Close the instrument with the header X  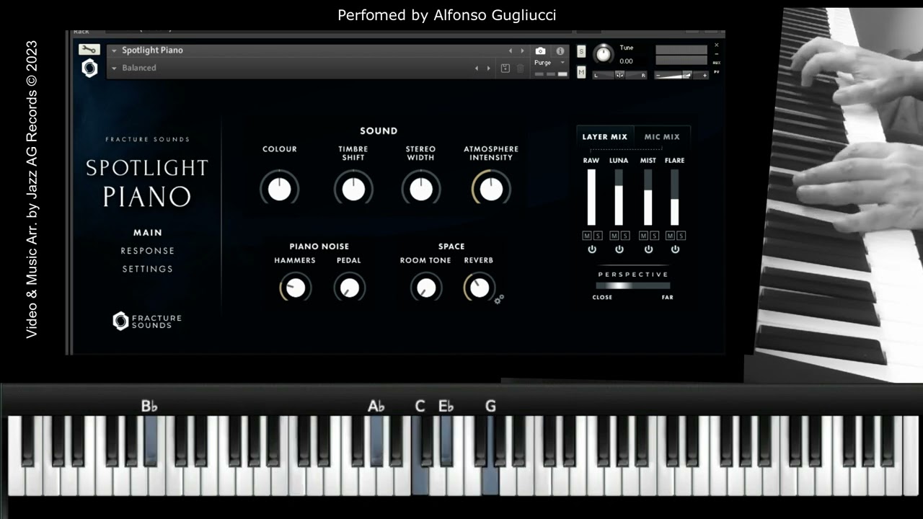[x=716, y=45]
